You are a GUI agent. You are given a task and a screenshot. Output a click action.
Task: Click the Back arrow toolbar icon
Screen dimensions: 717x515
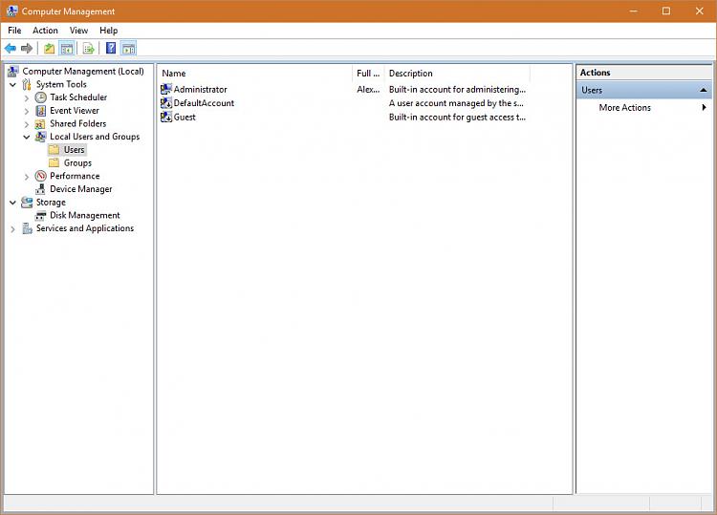(x=11, y=48)
